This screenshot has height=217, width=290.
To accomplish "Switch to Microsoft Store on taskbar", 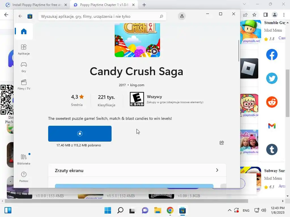I will [182, 210].
